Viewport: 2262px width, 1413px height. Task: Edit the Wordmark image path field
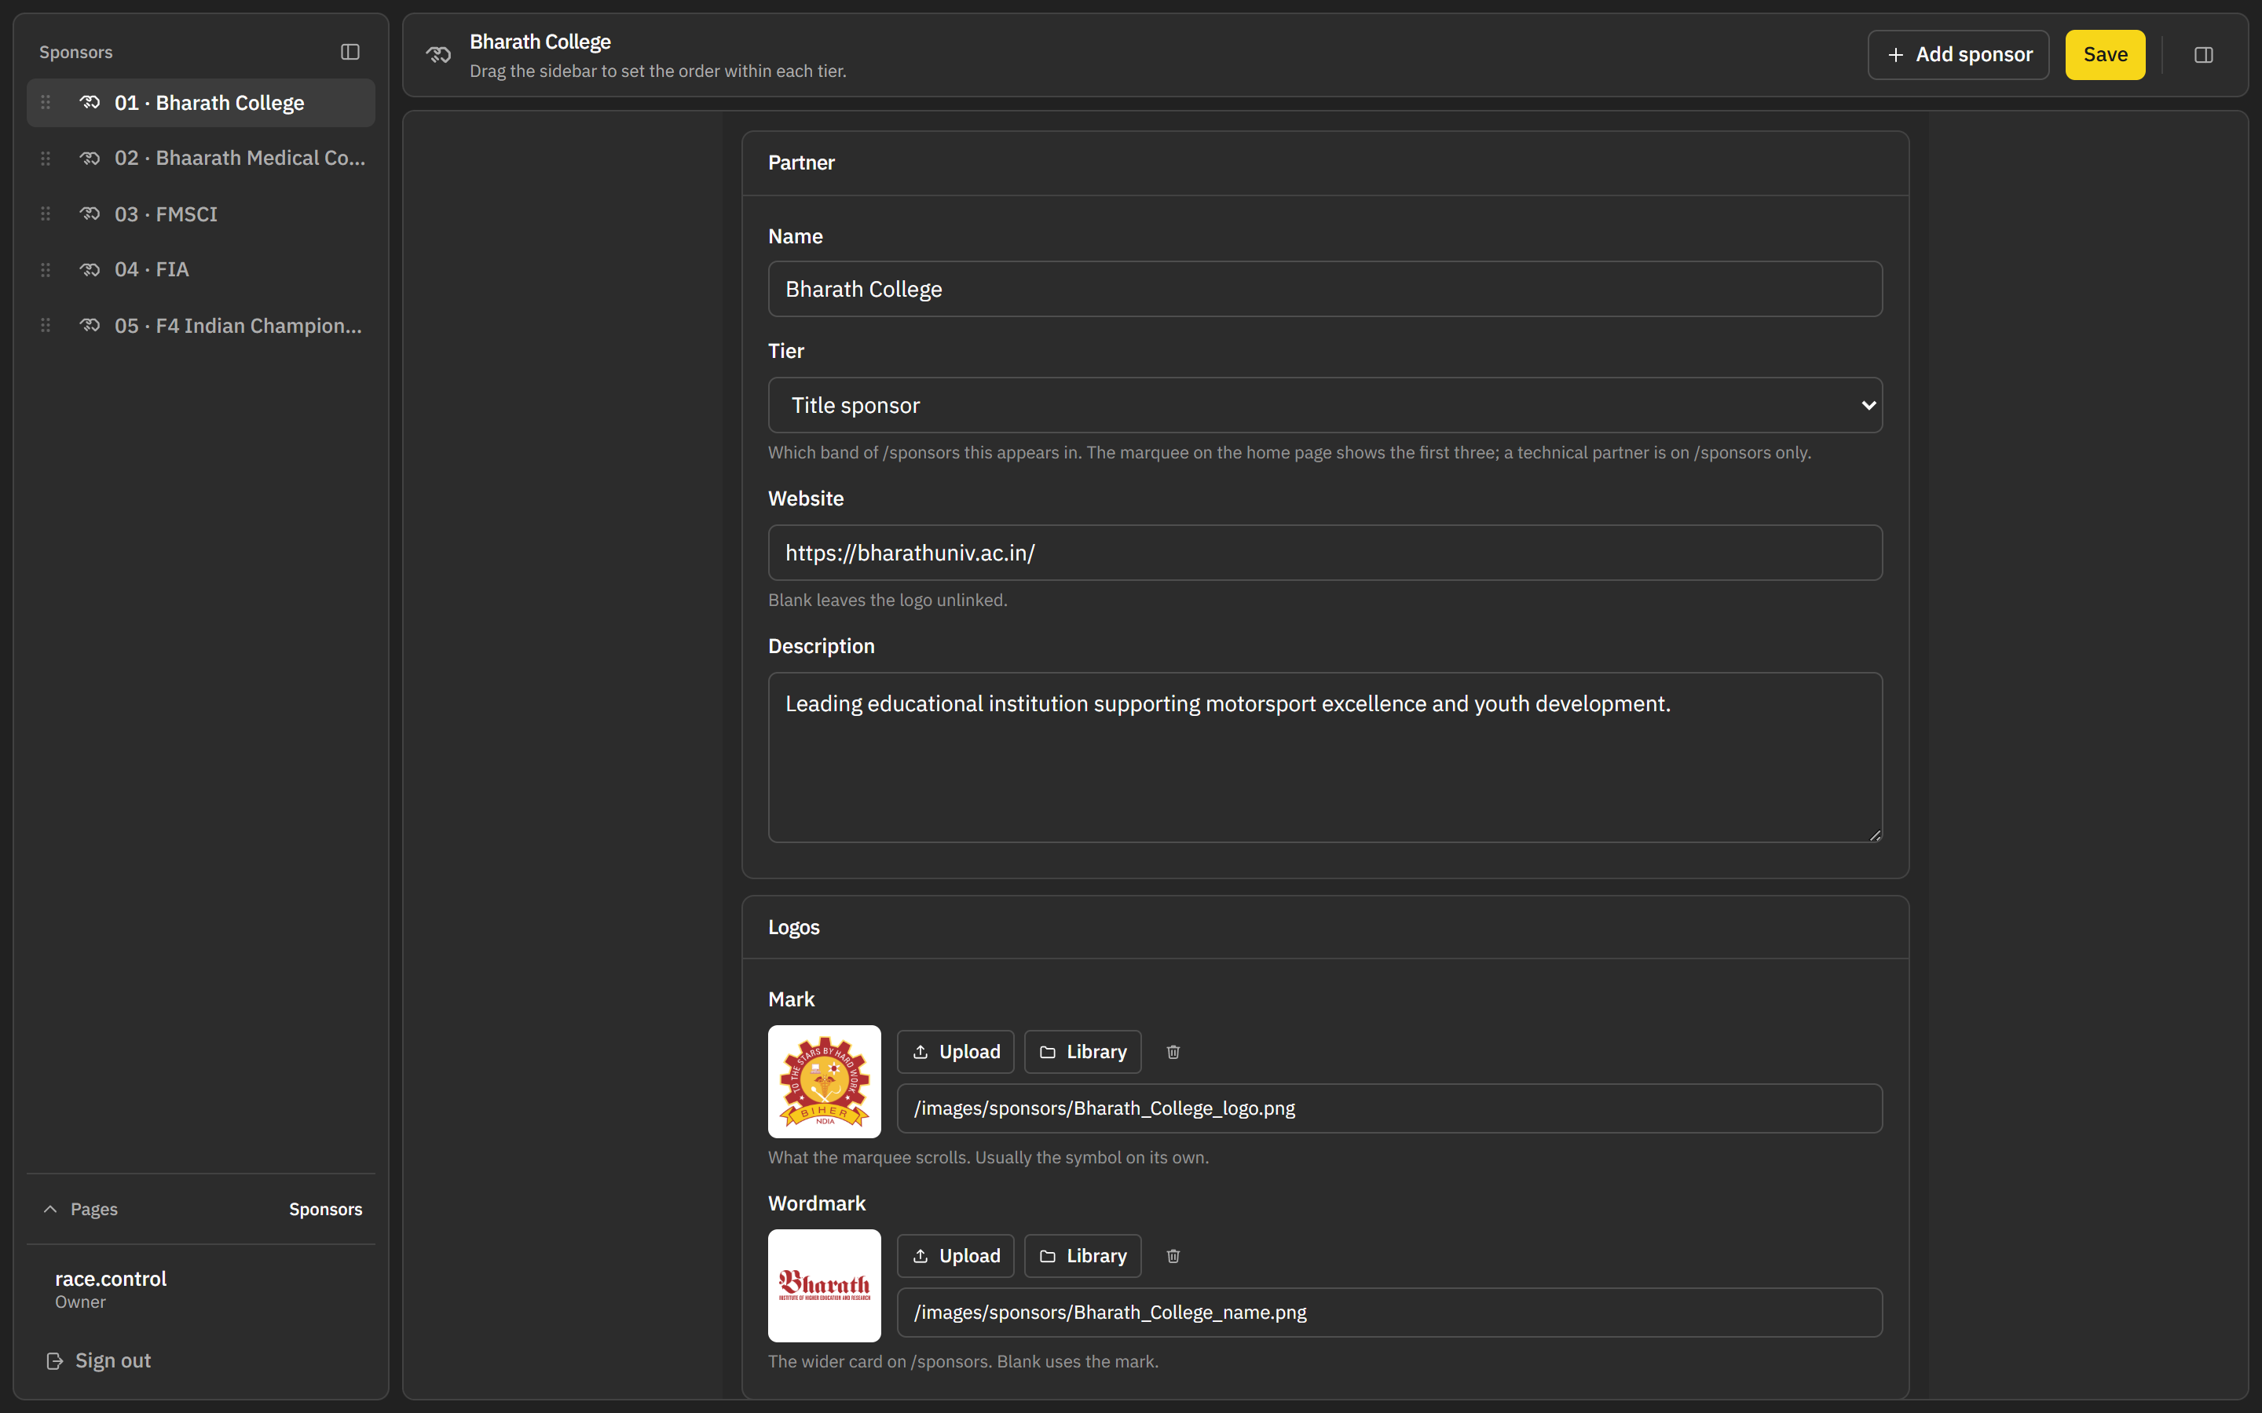click(1389, 1312)
